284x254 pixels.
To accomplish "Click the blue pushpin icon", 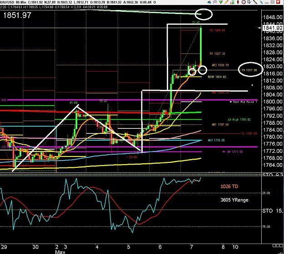I will coord(261,2).
